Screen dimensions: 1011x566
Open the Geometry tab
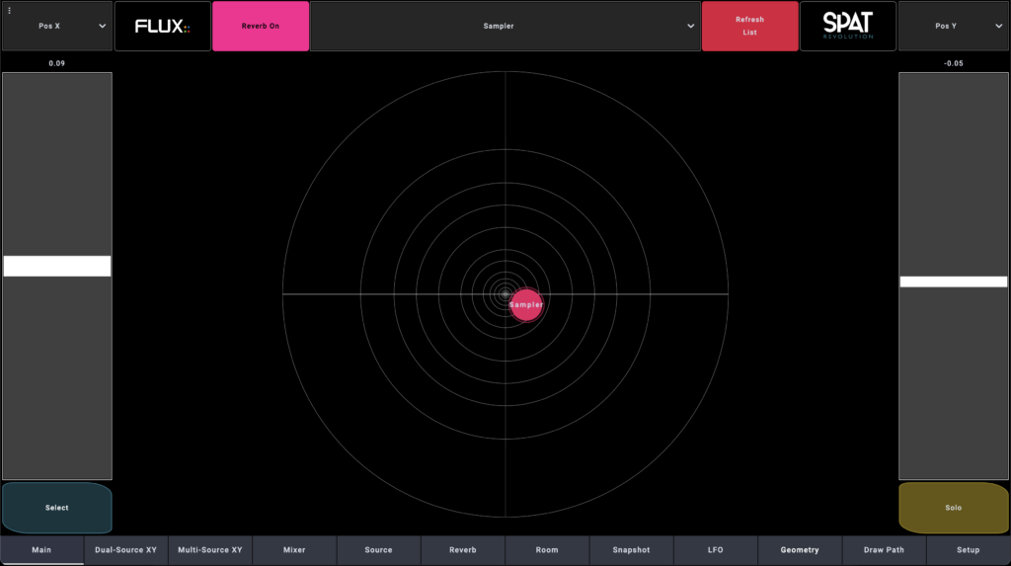(800, 550)
